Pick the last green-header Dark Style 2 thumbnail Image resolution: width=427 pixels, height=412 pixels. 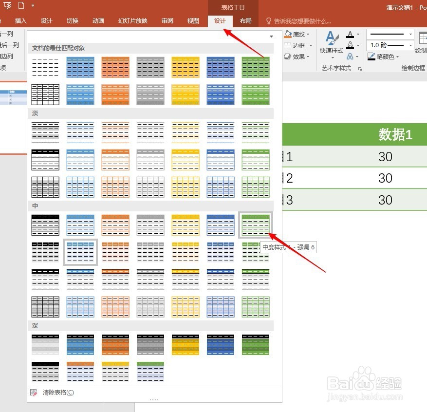[150, 372]
